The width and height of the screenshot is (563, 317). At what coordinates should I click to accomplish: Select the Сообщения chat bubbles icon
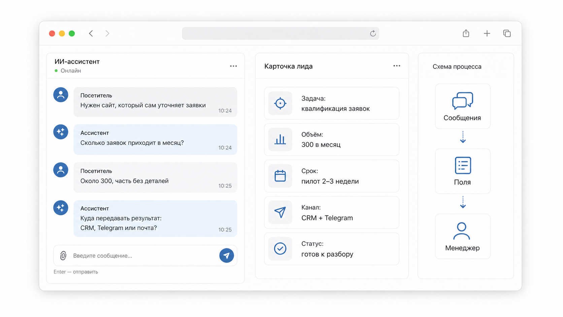point(463,101)
